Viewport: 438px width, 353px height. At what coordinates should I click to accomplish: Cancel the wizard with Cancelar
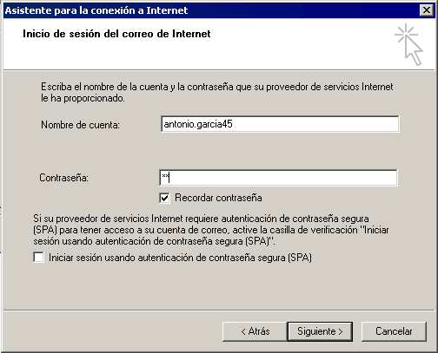pyautogui.click(x=394, y=331)
